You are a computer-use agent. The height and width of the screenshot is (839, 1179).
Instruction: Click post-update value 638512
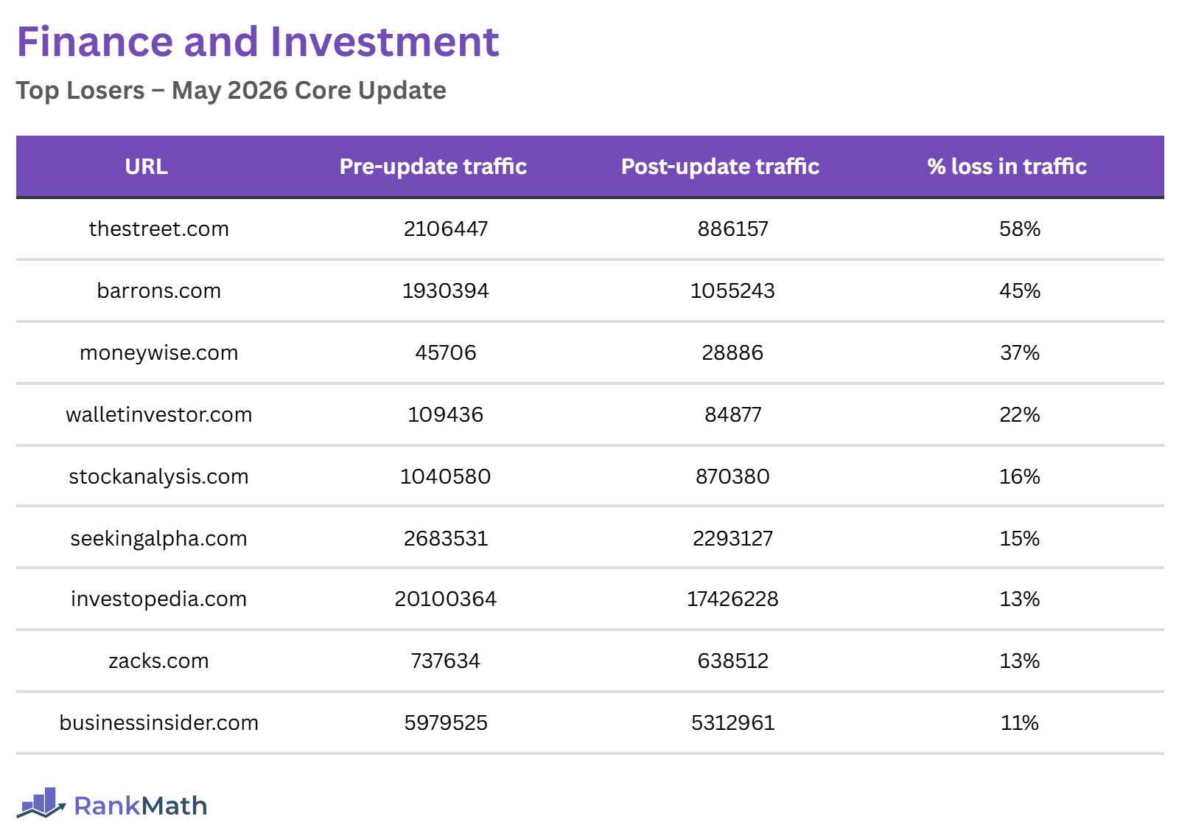coord(733,661)
